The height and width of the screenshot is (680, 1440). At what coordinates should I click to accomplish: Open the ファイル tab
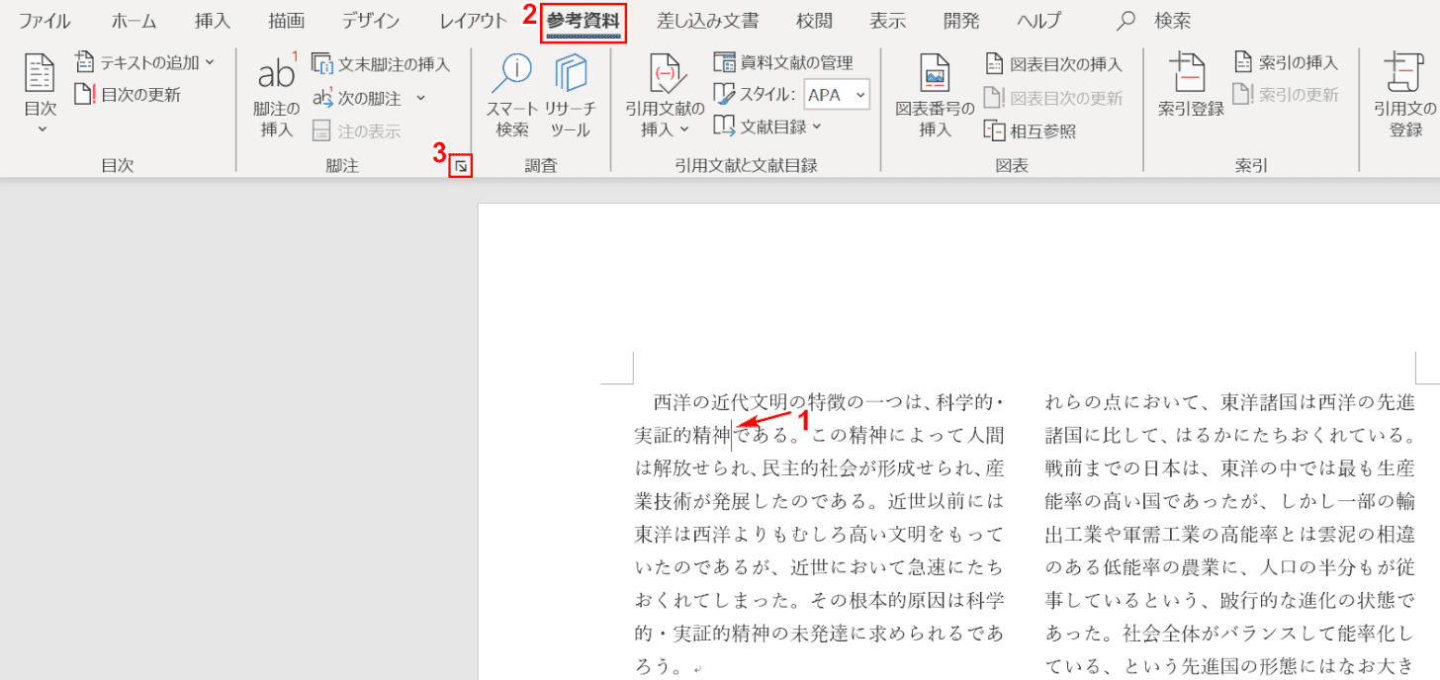45,20
